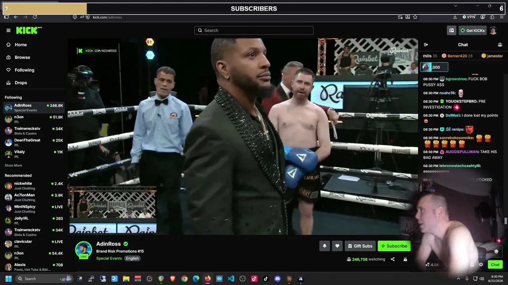Open the chat users list icon

tap(500, 45)
